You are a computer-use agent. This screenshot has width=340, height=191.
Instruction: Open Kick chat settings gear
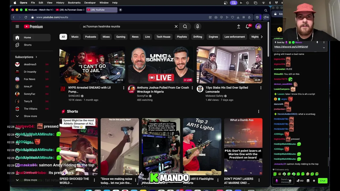click(x=314, y=181)
